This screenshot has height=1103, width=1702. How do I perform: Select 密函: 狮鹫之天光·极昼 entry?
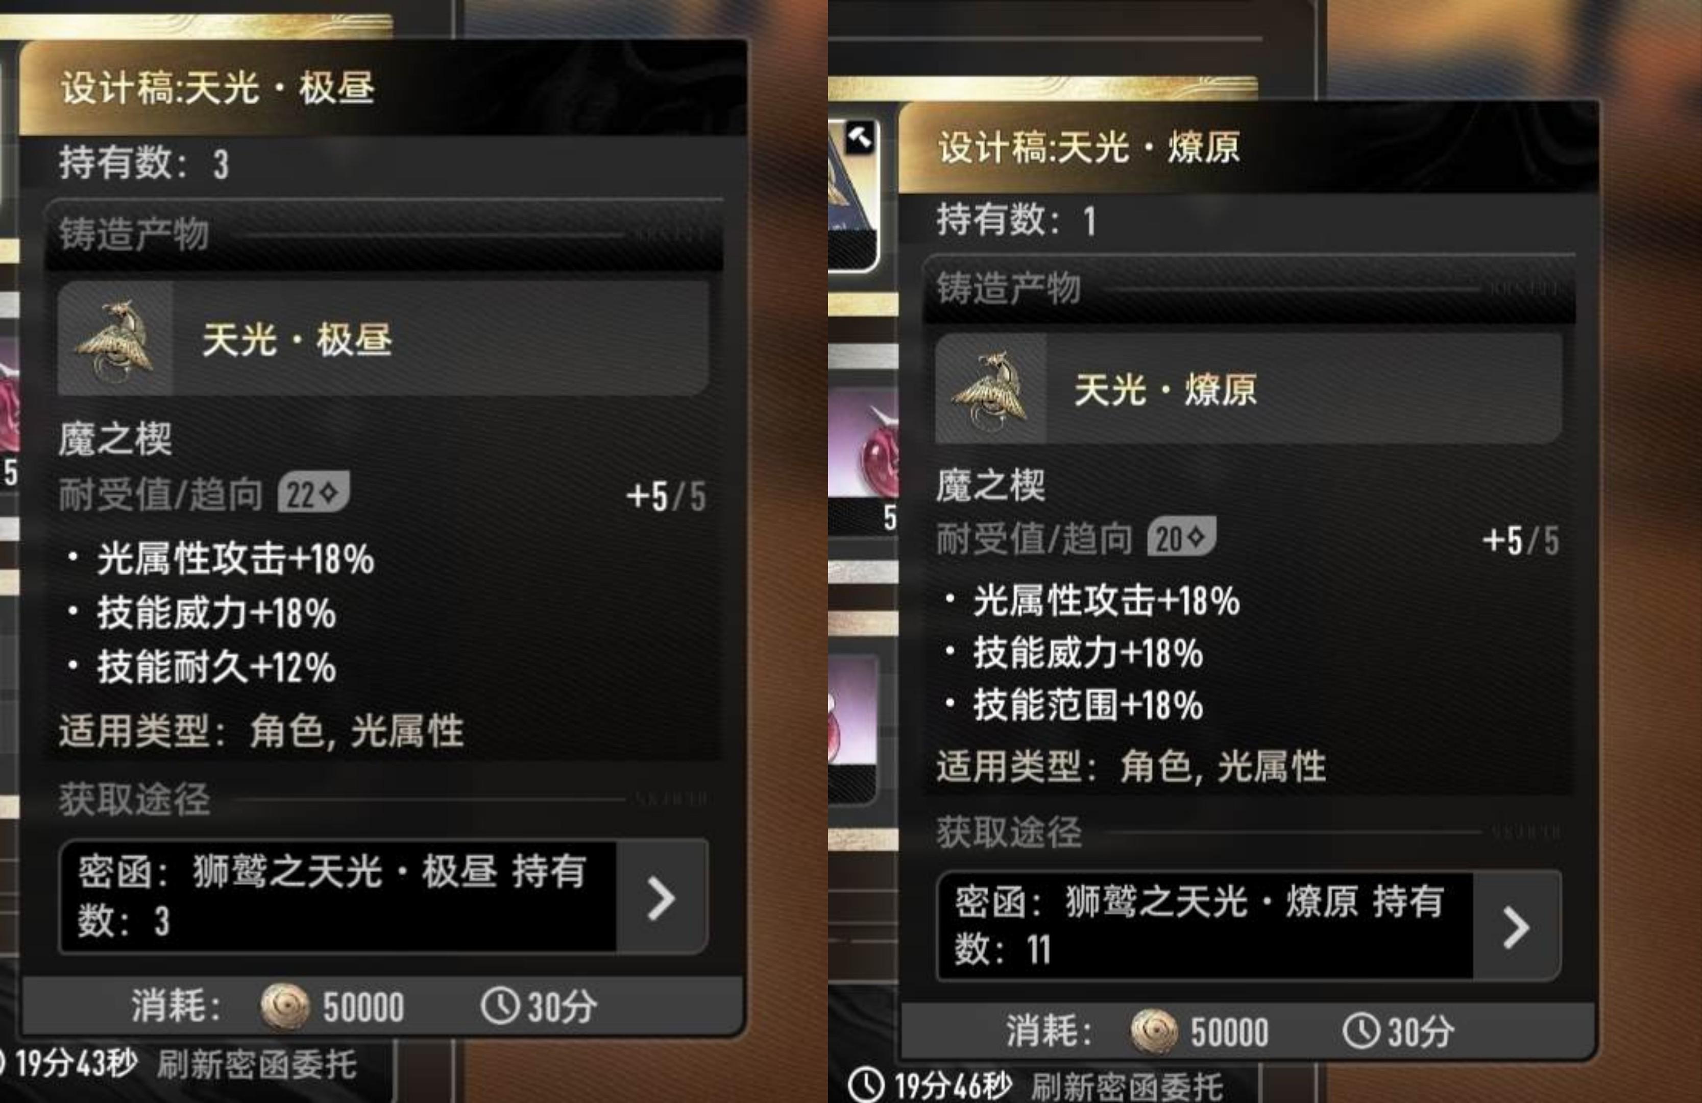[x=337, y=897]
